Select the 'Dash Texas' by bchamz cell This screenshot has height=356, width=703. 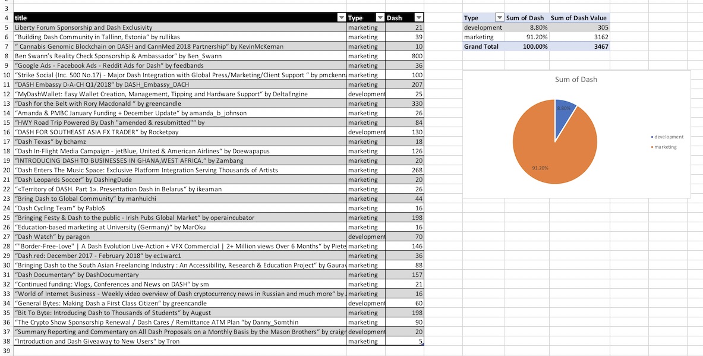point(180,141)
